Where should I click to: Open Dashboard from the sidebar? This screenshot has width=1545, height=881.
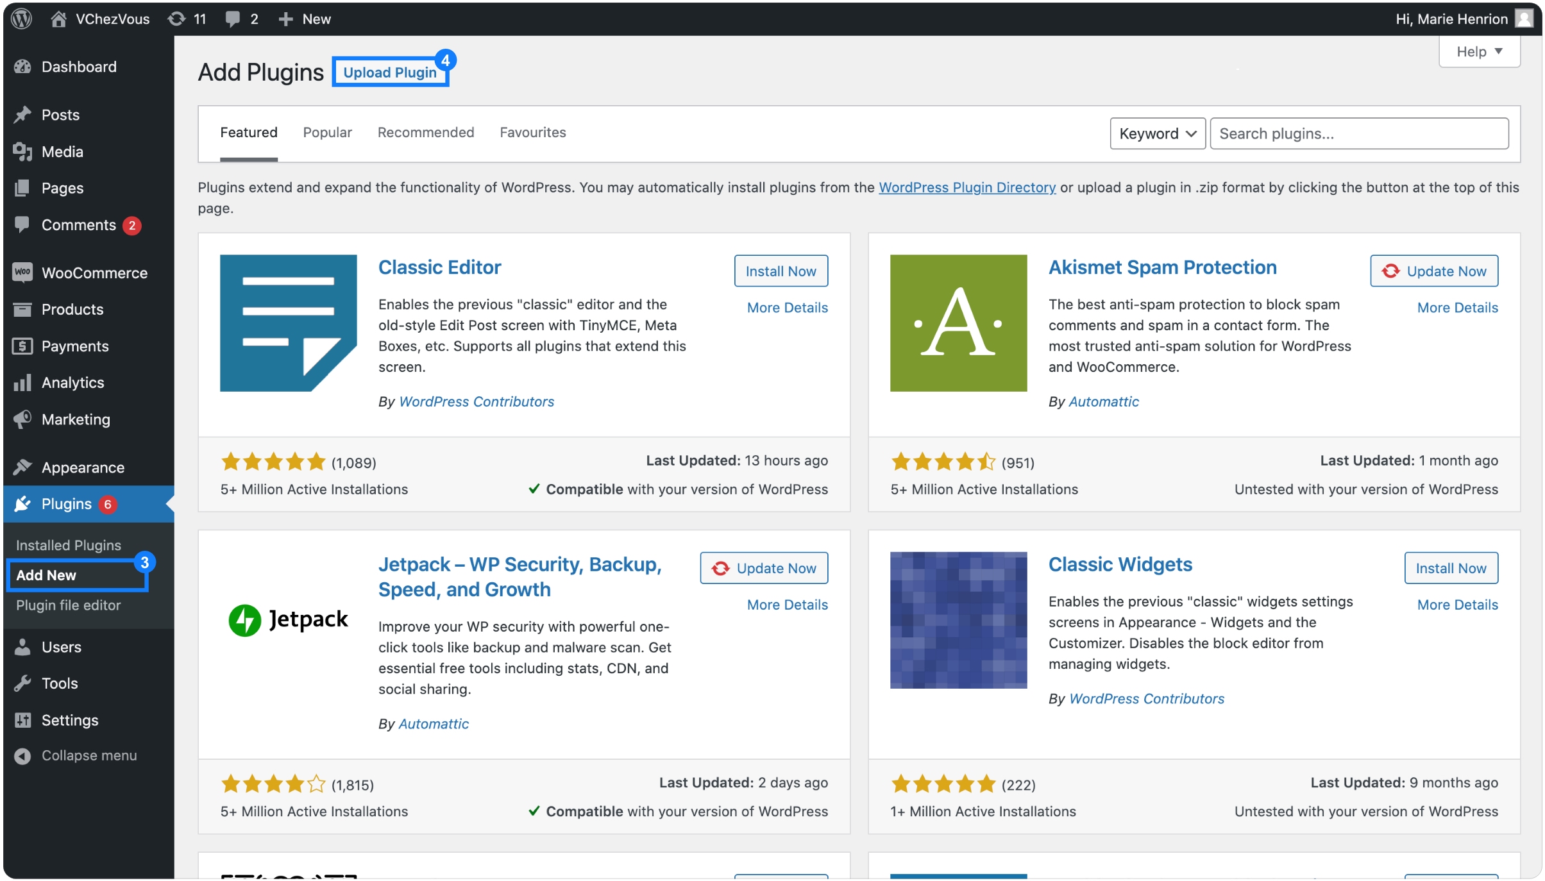coord(79,67)
